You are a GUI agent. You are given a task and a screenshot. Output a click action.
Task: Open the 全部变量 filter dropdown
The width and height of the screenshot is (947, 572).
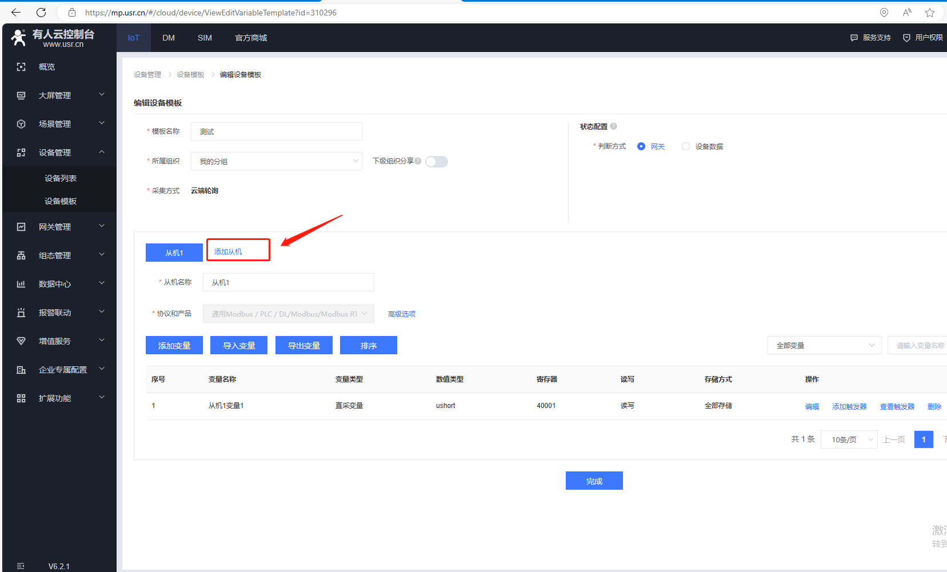point(825,345)
